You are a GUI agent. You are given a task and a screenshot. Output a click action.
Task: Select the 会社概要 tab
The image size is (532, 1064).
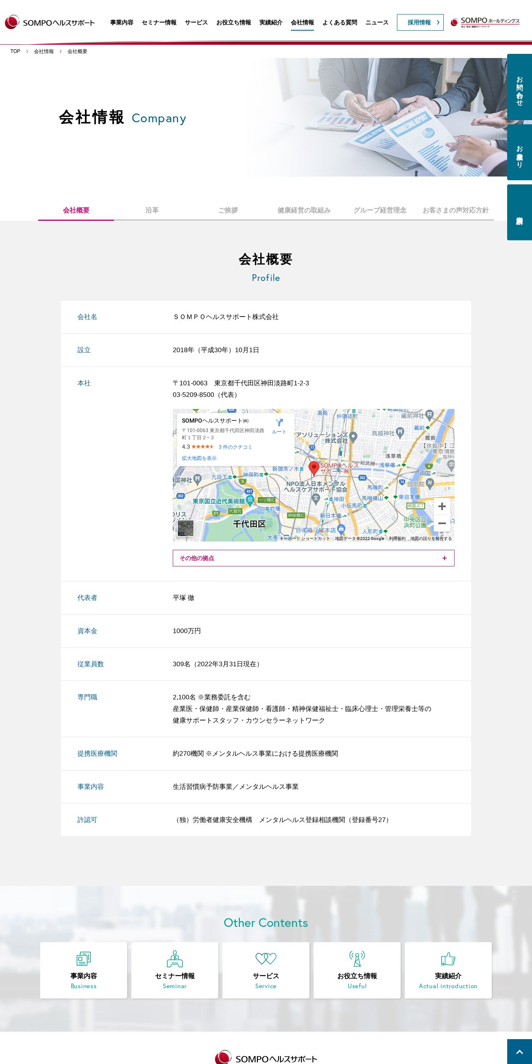(x=76, y=210)
